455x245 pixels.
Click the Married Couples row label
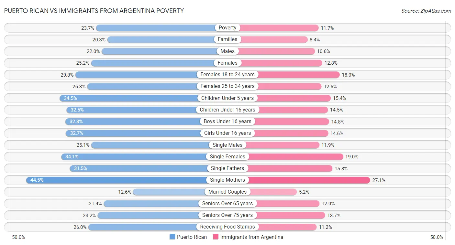pos(227,192)
